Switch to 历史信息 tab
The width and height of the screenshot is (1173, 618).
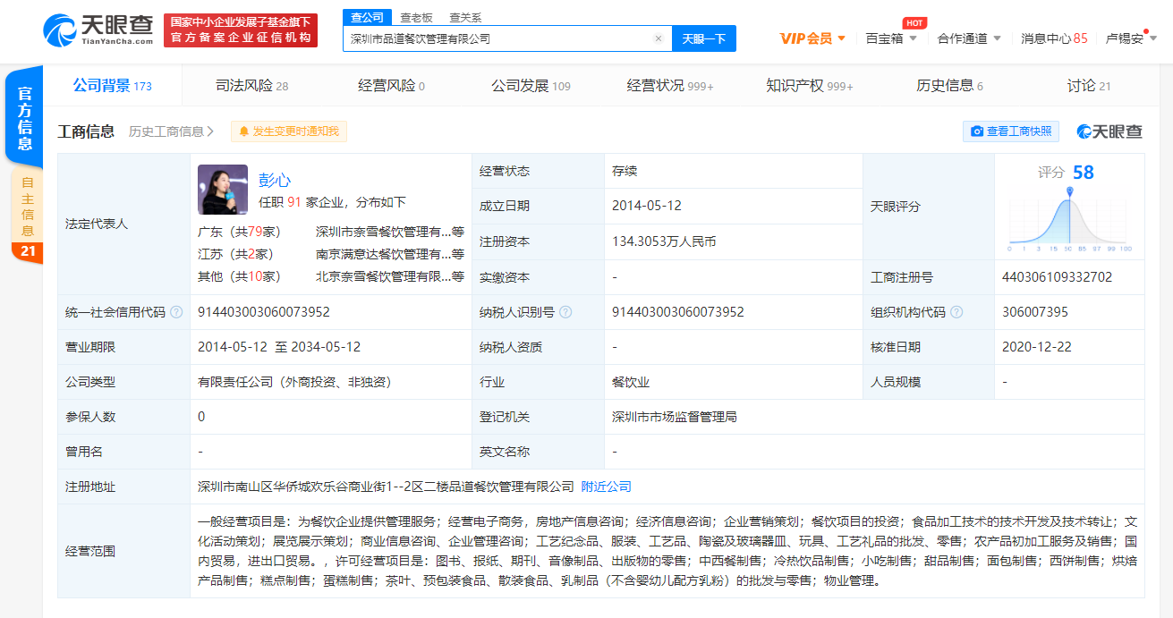949,86
